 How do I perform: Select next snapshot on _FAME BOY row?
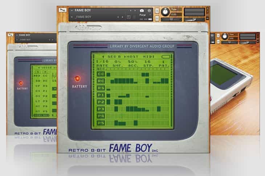tap(123, 17)
